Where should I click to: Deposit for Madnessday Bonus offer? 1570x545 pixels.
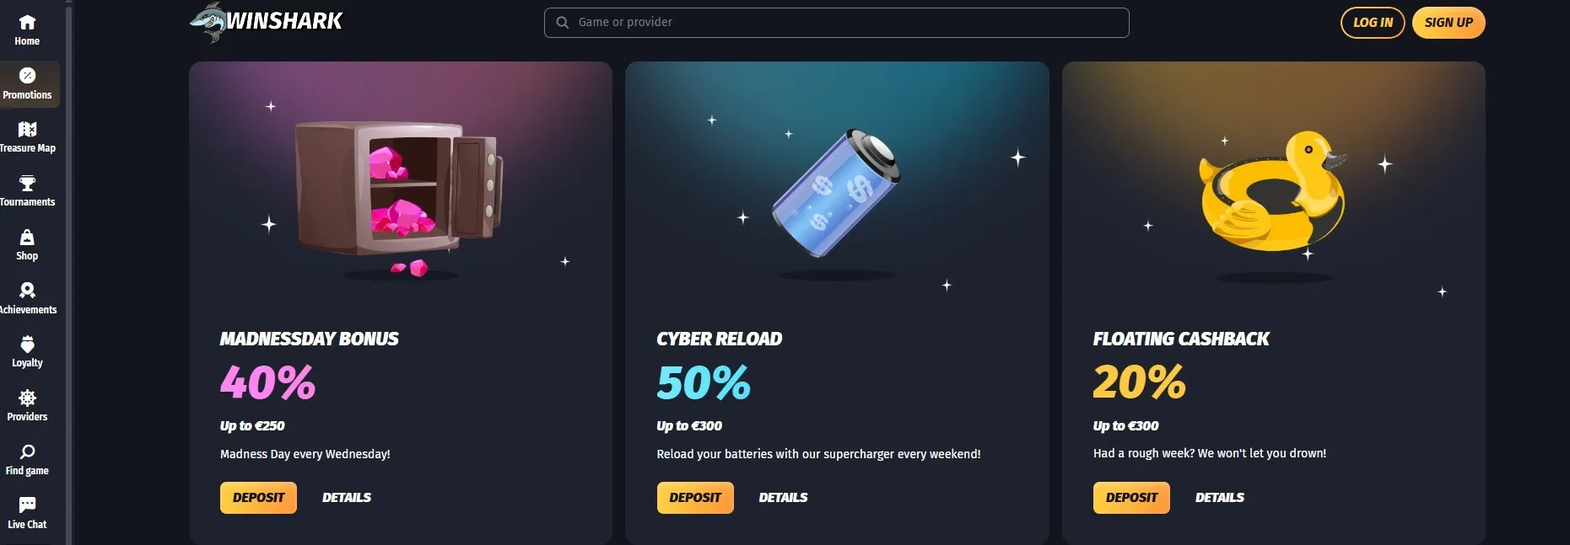tap(258, 498)
